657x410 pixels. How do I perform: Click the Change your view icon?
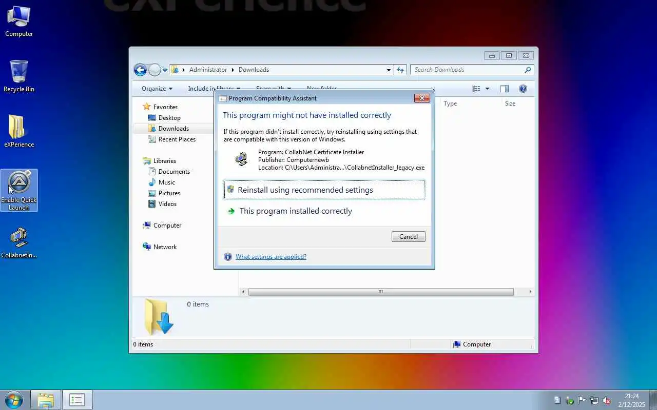point(476,89)
